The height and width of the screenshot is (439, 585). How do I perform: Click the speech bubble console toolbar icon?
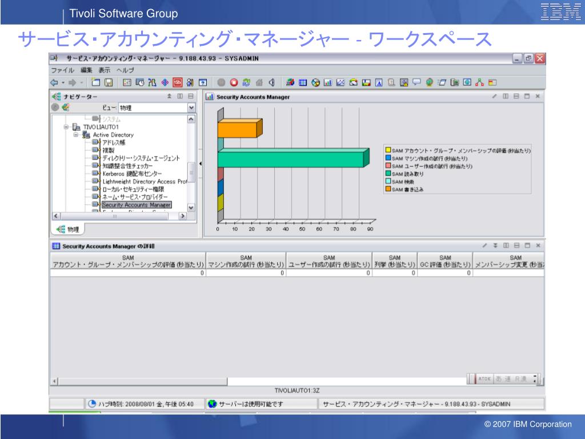point(416,82)
